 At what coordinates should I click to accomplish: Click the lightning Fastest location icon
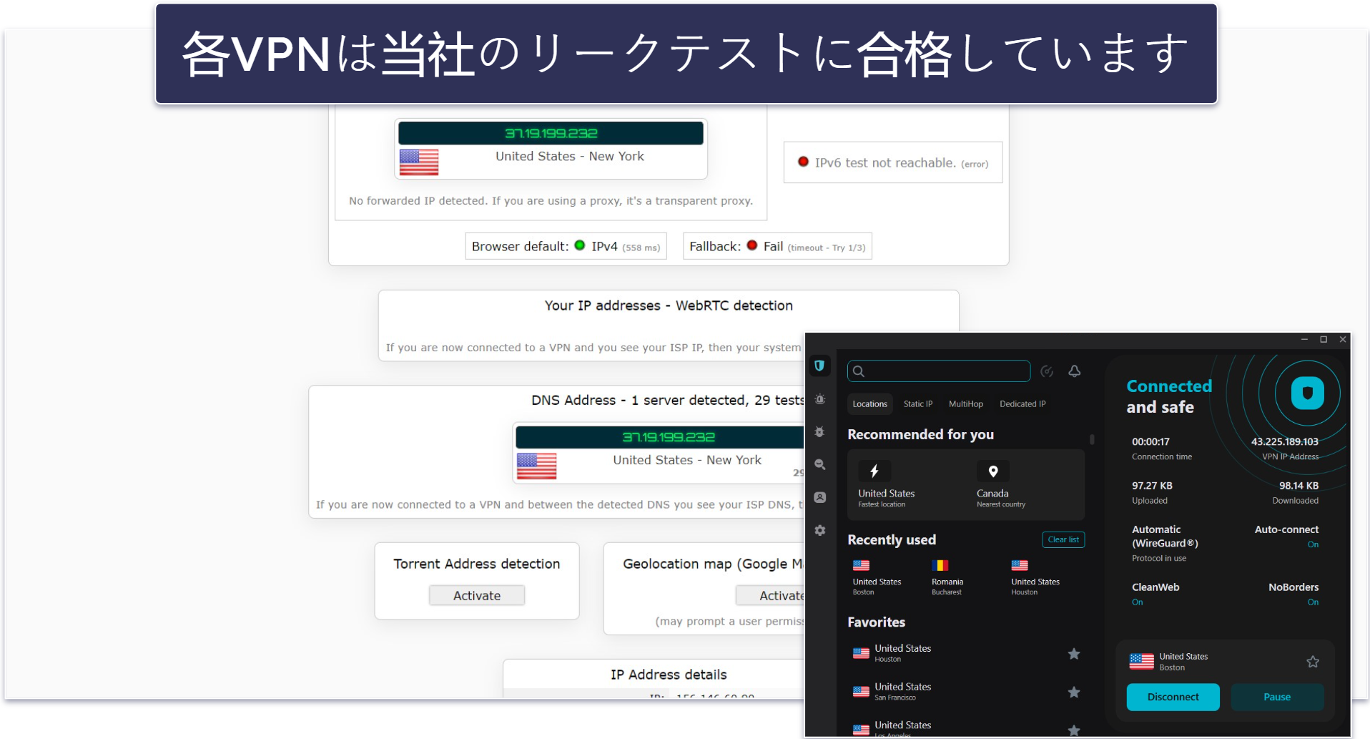[874, 471]
